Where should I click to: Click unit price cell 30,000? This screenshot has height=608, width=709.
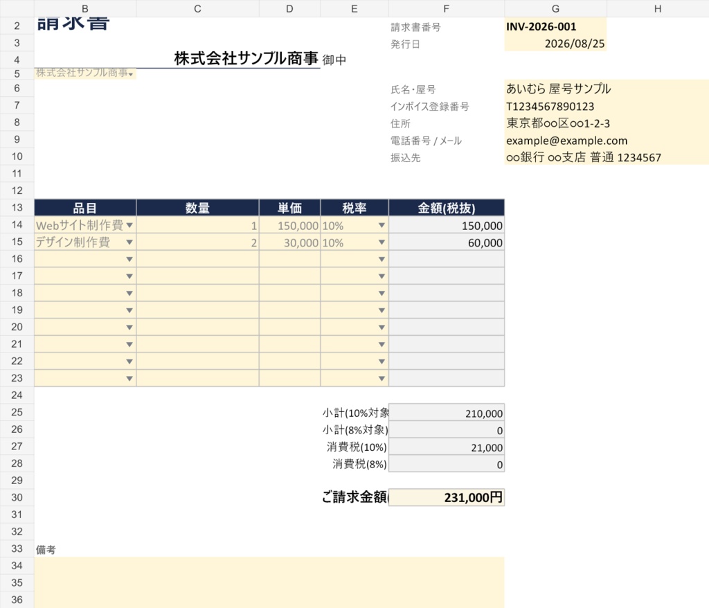point(290,242)
